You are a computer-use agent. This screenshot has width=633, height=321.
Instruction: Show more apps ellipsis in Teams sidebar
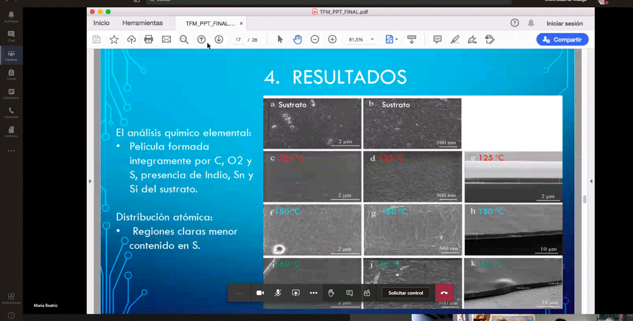[11, 151]
